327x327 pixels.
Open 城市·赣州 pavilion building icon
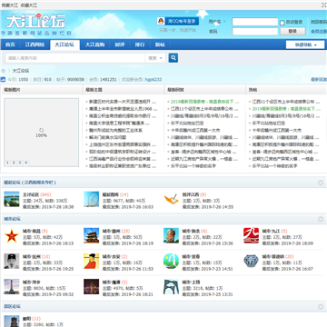92,235
